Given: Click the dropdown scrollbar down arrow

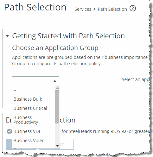Looking at the screenshot, I should click(x=57, y=146).
